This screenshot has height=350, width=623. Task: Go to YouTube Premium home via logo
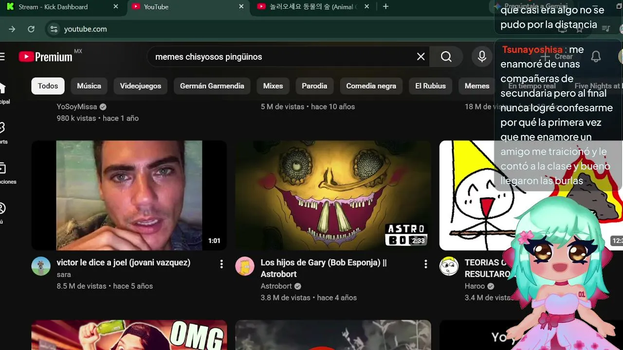point(45,57)
